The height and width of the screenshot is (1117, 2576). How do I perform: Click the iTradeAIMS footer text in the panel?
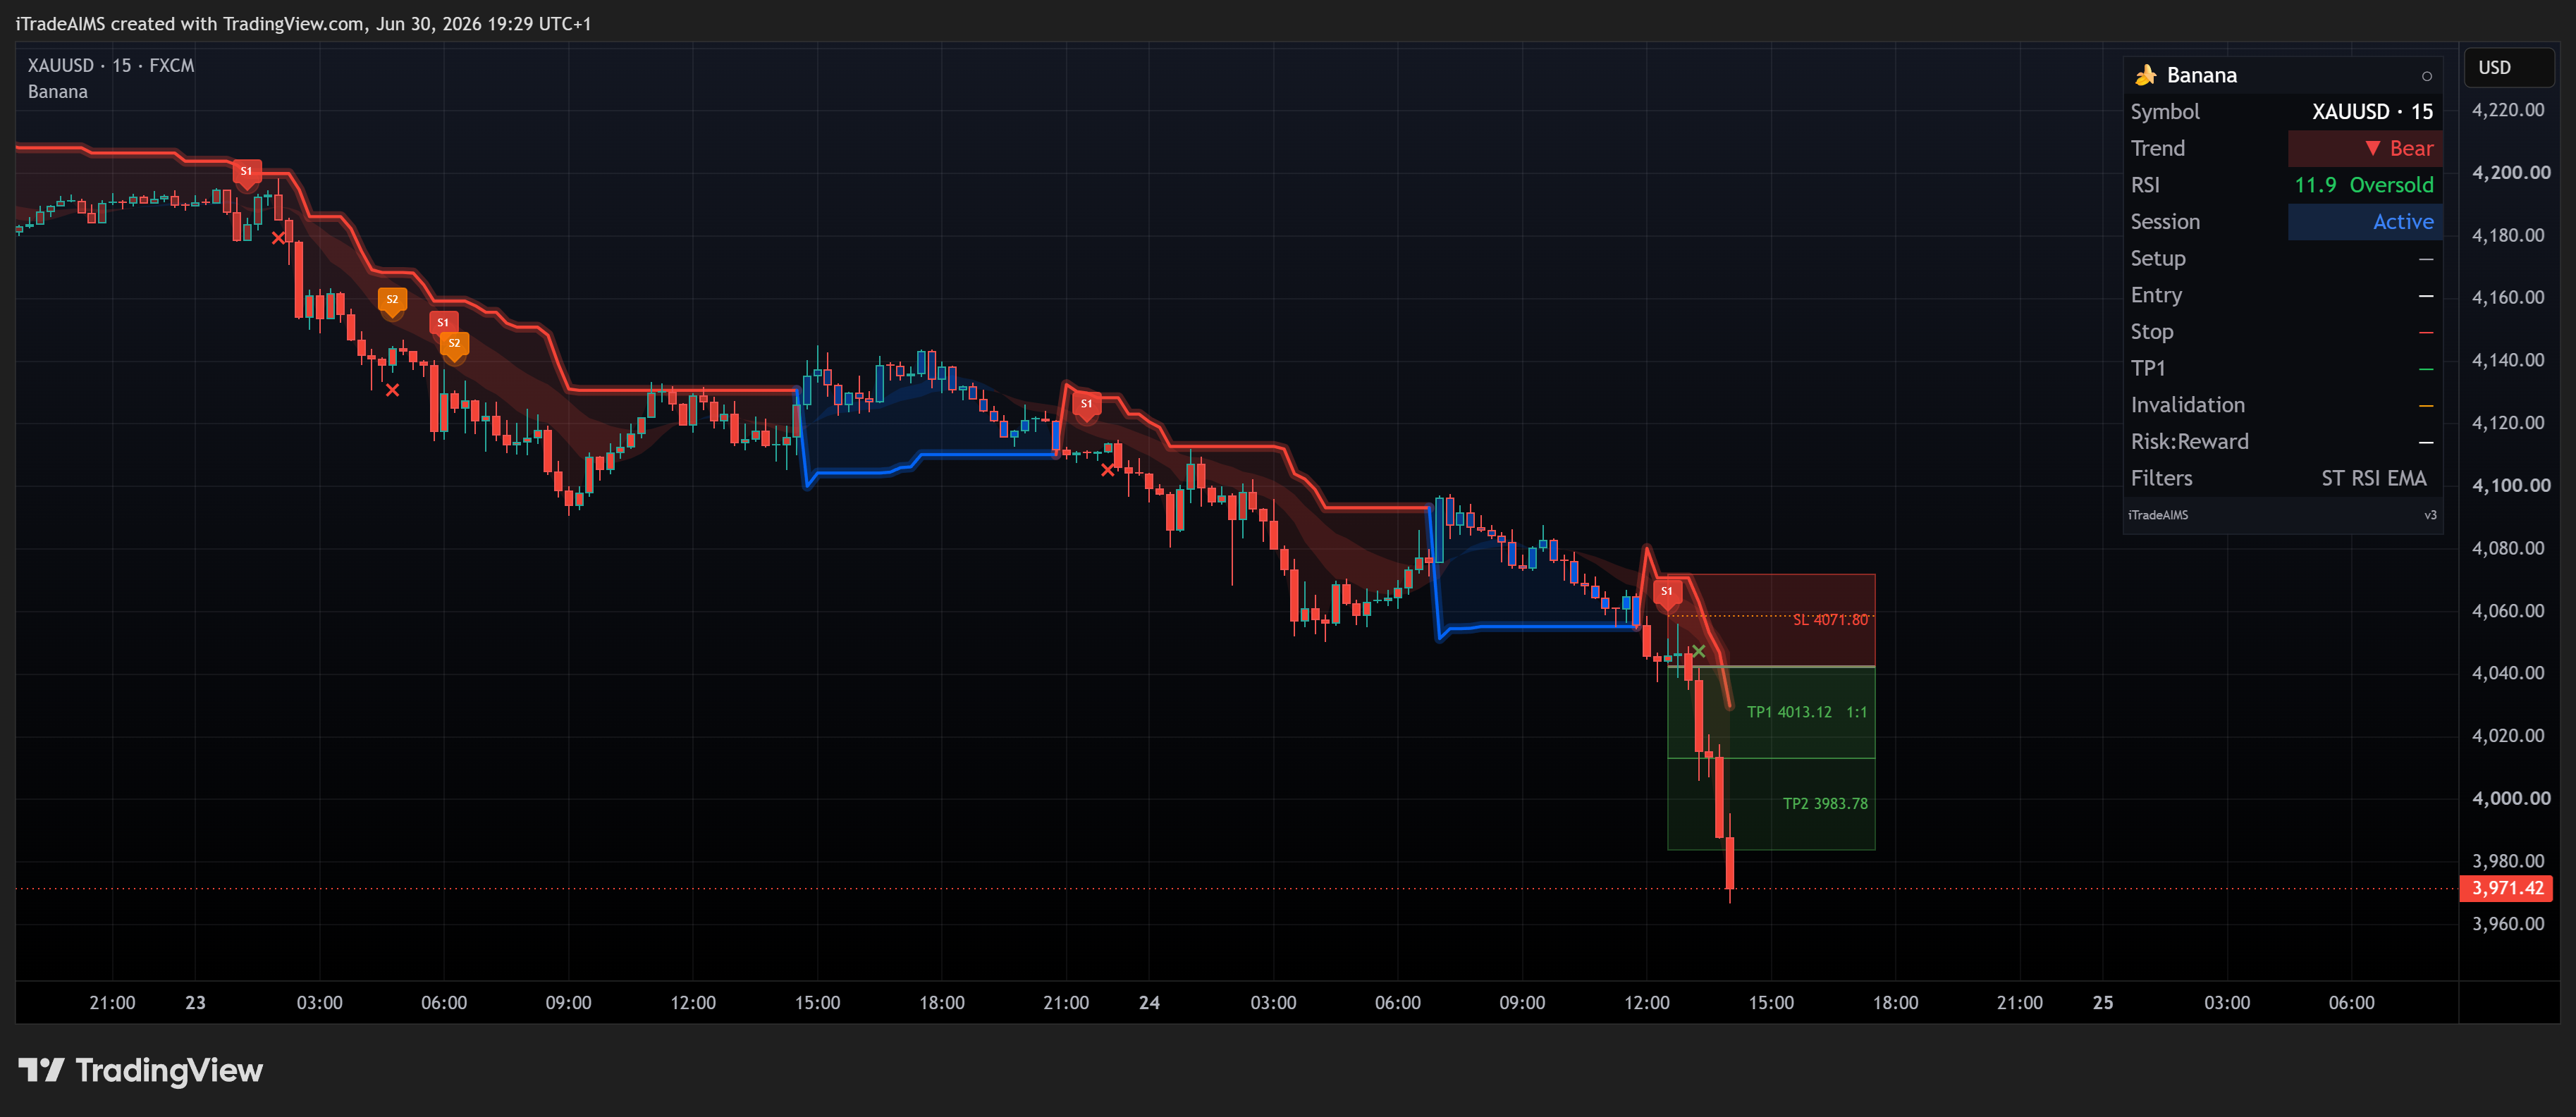coord(2157,515)
